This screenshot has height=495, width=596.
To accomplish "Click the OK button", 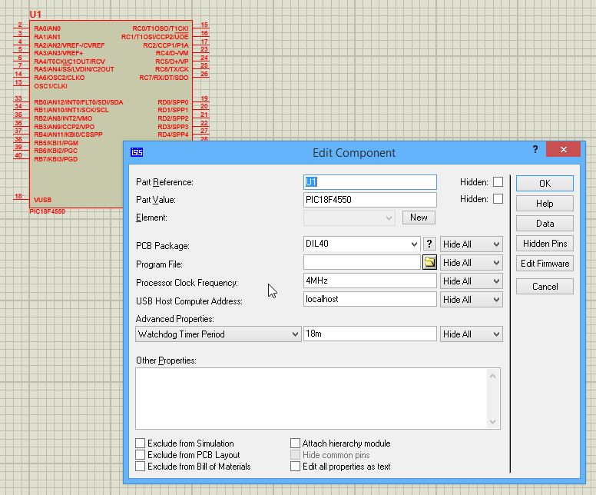I will click(545, 184).
